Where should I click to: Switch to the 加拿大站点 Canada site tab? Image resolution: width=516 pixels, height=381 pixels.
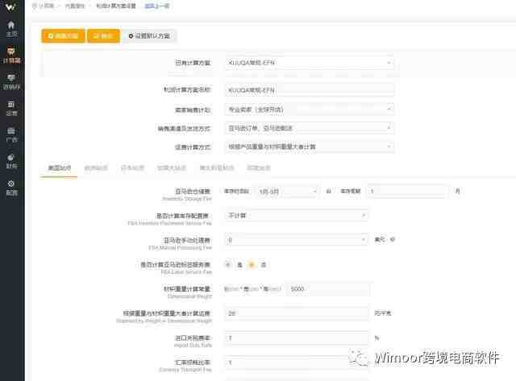point(172,168)
